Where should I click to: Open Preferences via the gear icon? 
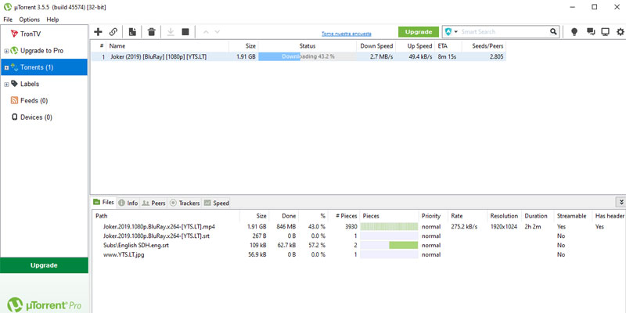(x=620, y=32)
